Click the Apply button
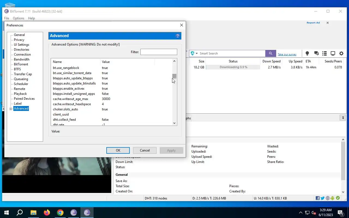 pos(171,150)
